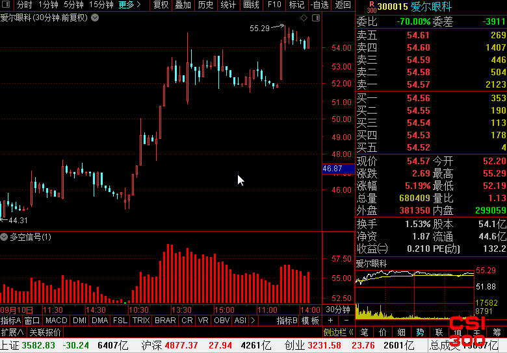
Task: Expand the 多空信号 indicator dropdown
Action: pos(4,237)
